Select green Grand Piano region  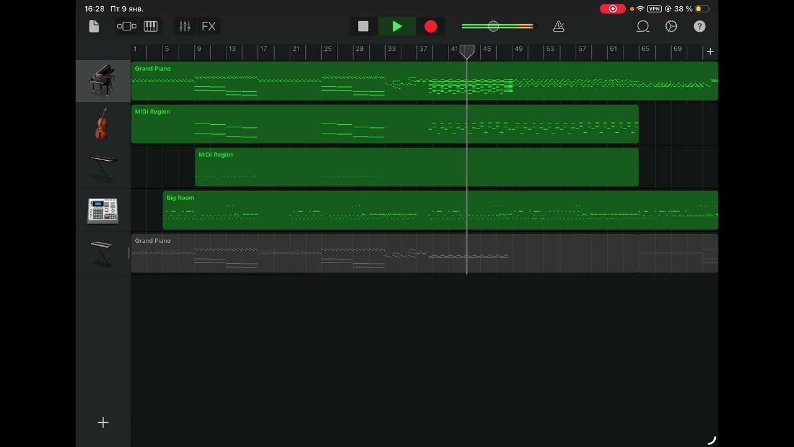pyautogui.click(x=424, y=81)
